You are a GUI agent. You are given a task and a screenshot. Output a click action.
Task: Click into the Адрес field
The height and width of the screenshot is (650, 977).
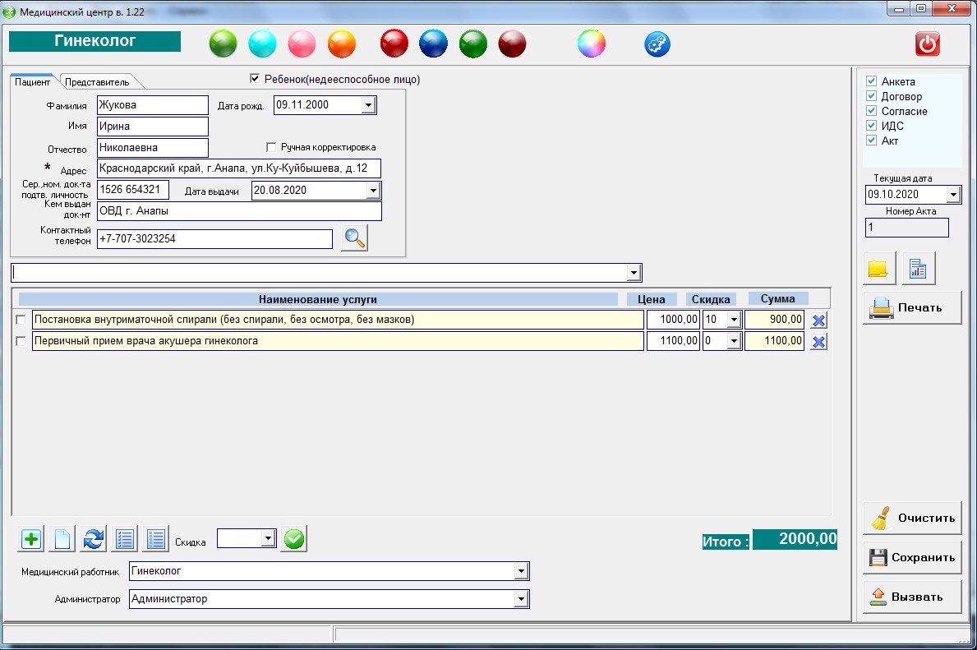(x=238, y=168)
